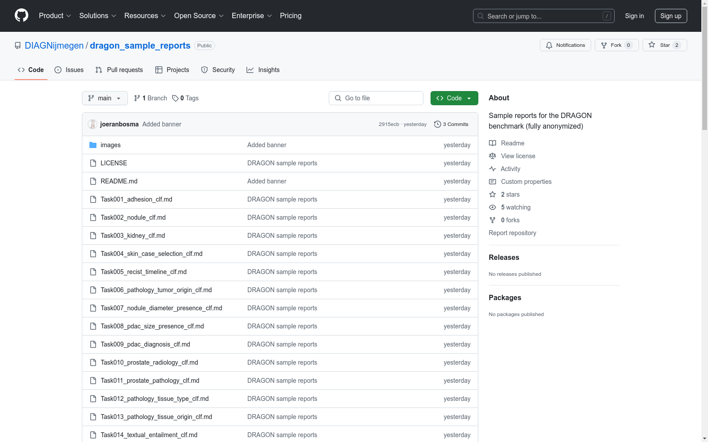The height and width of the screenshot is (442, 708).
Task: Click the Star icon
Action: (x=652, y=45)
